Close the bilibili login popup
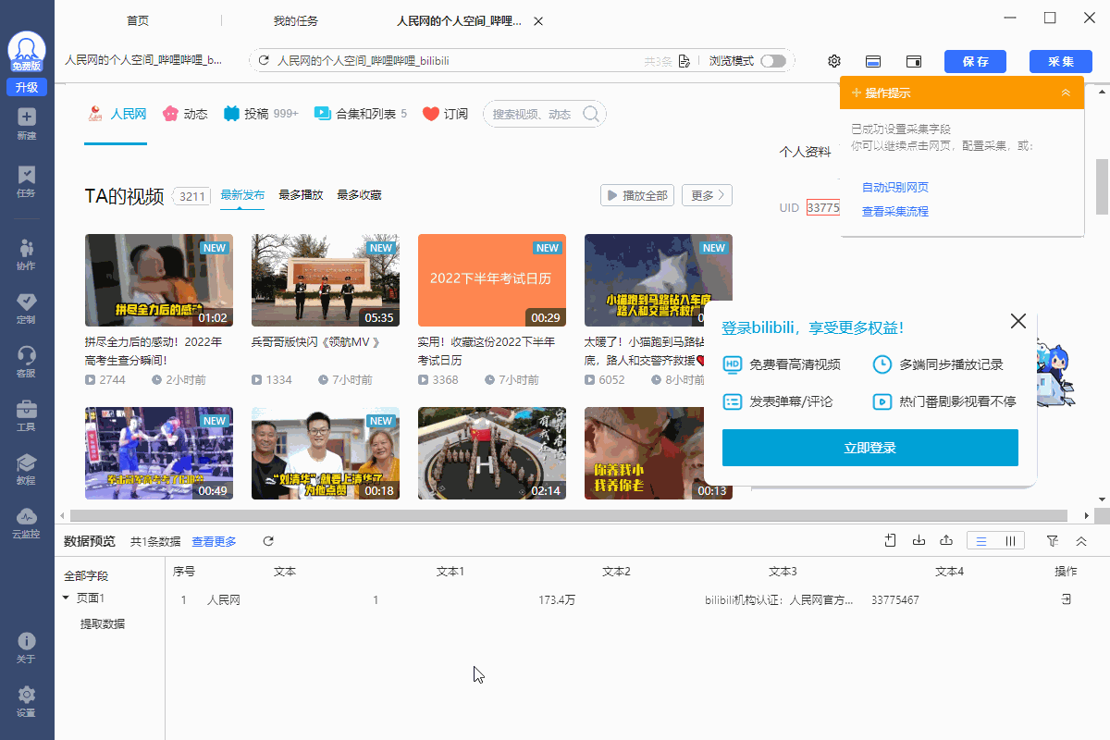Viewport: 1110px width, 740px height. 1018,321
